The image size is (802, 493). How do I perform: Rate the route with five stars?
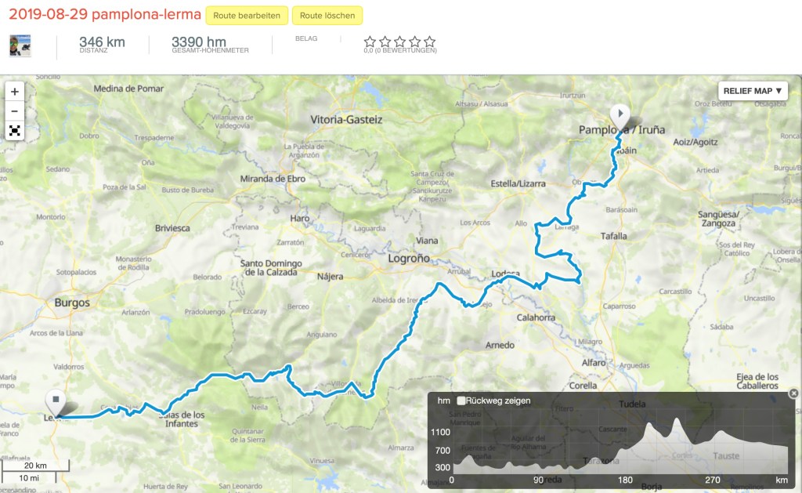tap(429, 42)
